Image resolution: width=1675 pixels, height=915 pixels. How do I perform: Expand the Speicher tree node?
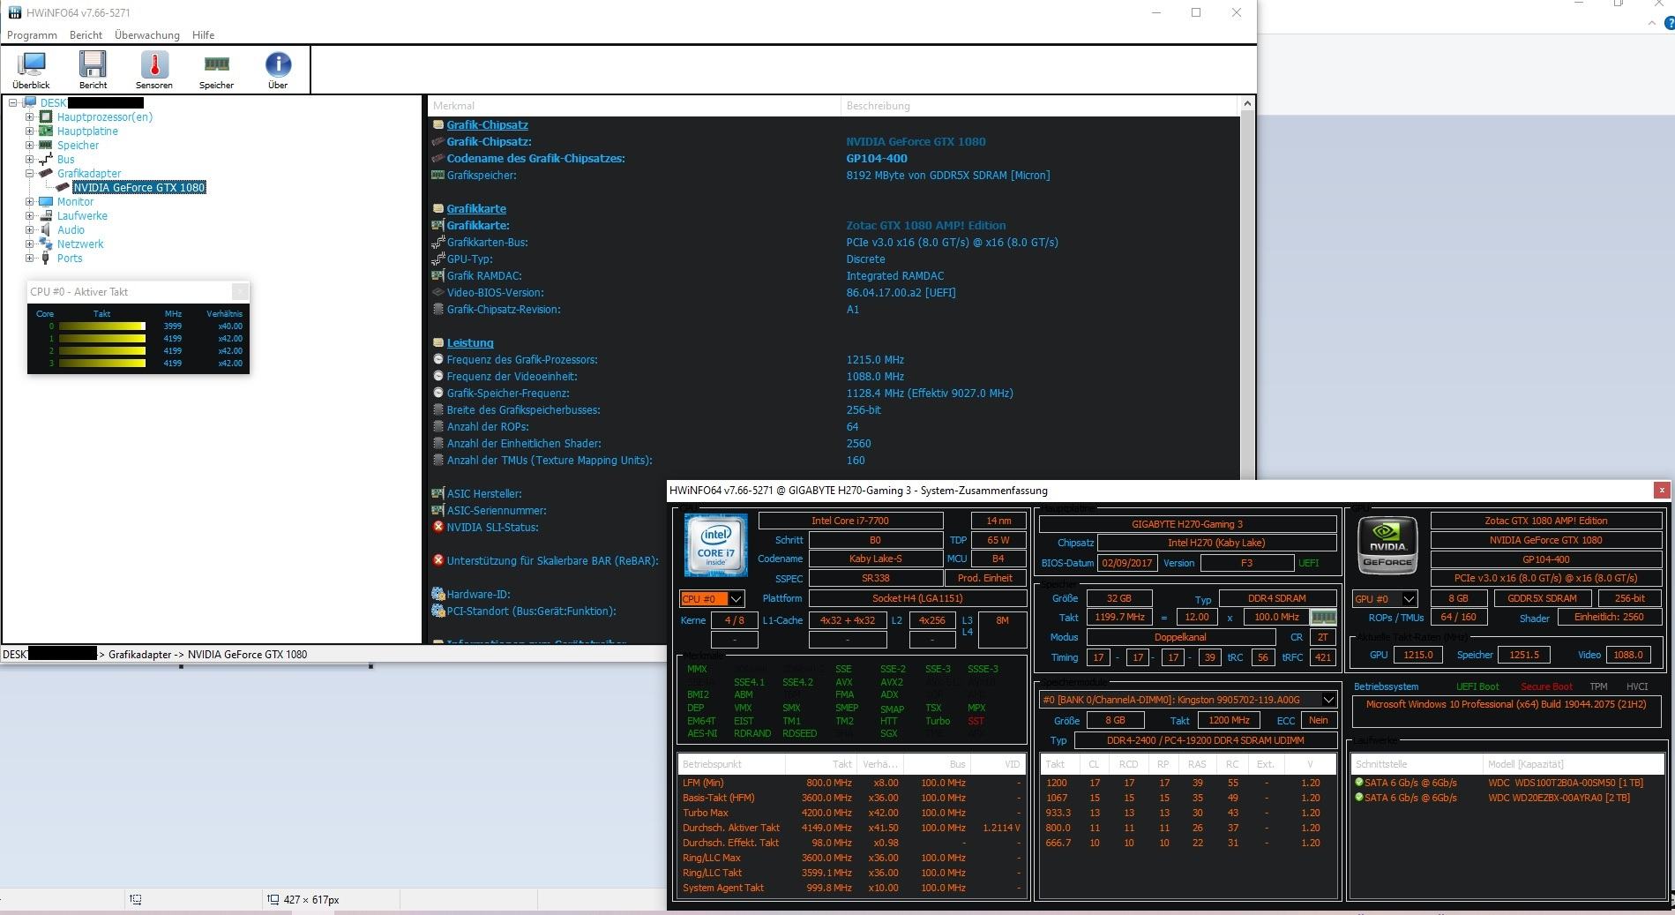click(x=29, y=146)
